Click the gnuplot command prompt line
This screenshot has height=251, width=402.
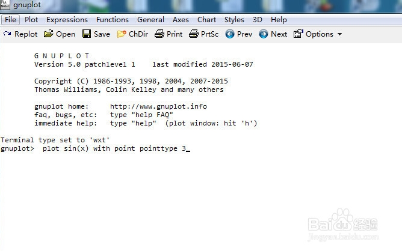[x=114, y=149]
